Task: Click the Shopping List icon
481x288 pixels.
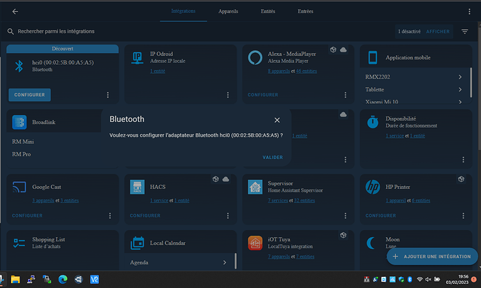Action: (x=20, y=243)
